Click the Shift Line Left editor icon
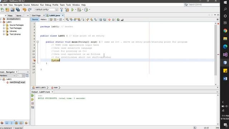229x129 pixels. click(101, 20)
